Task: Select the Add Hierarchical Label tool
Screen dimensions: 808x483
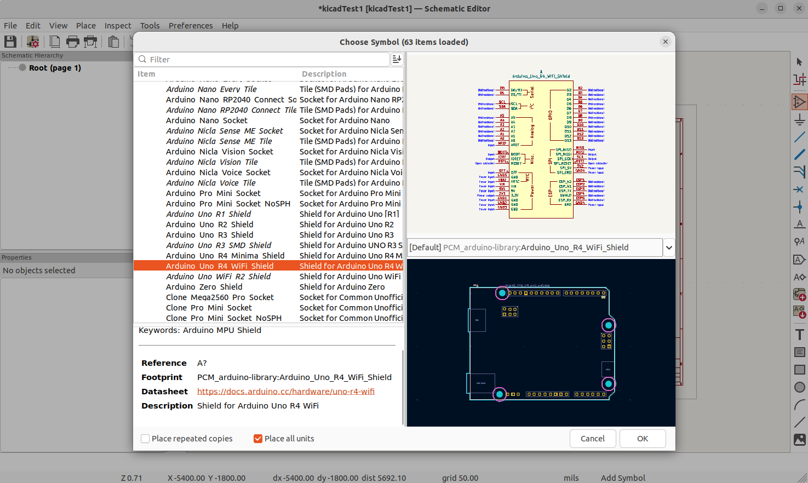Action: click(x=800, y=277)
